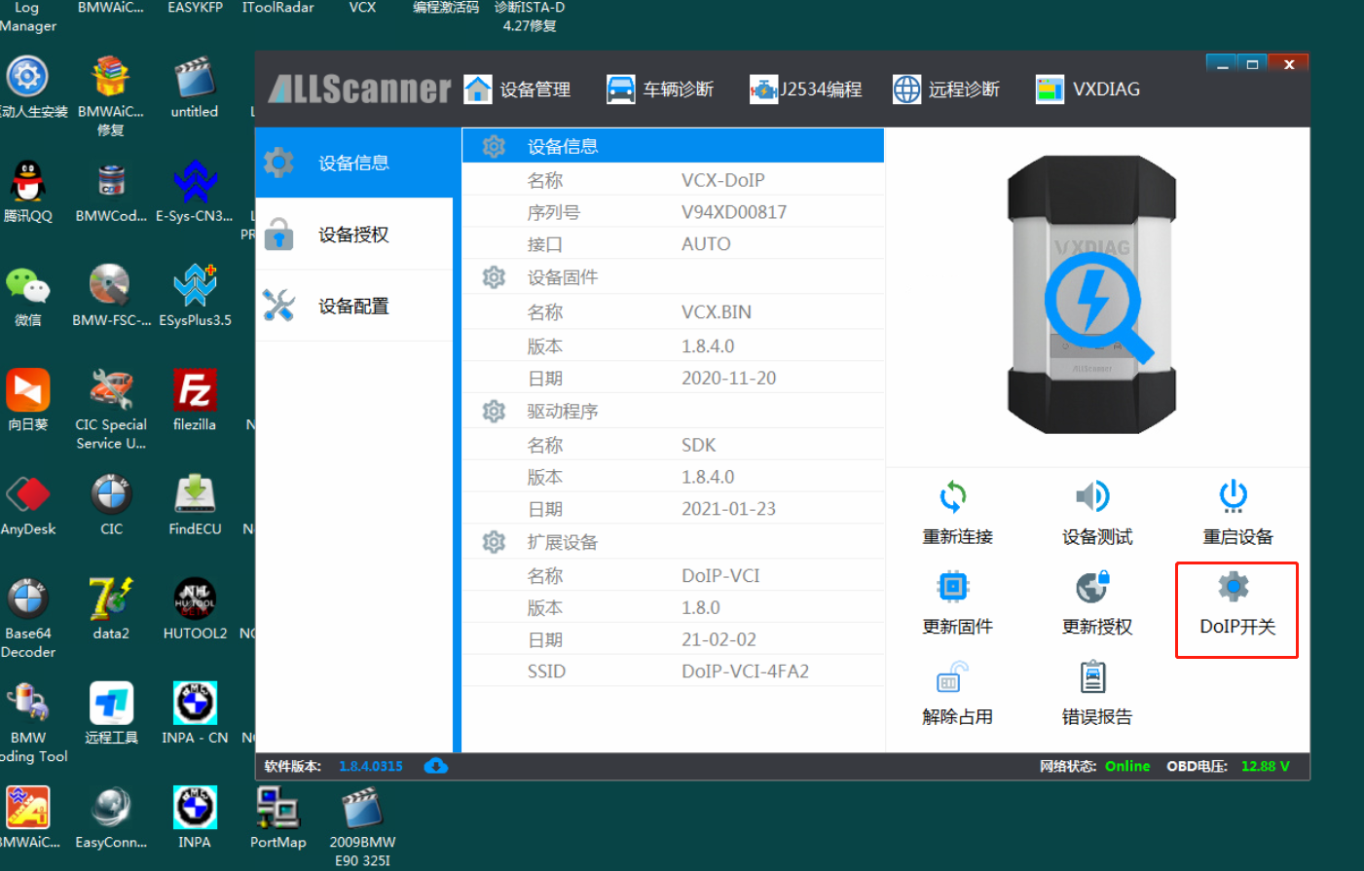Screen dimensions: 1364x871
Task: Open the 设备管理 tab in ALLScanner
Action: coord(517,90)
